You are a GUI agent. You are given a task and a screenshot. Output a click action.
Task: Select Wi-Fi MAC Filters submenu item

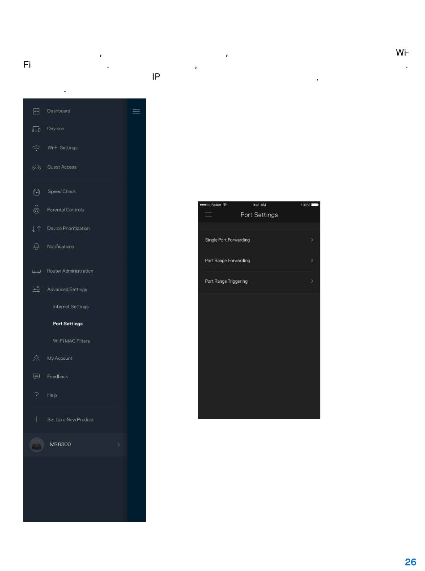coord(72,341)
